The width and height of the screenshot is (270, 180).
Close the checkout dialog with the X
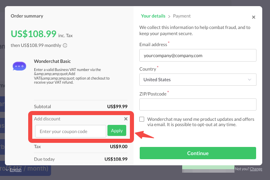pos(254,17)
